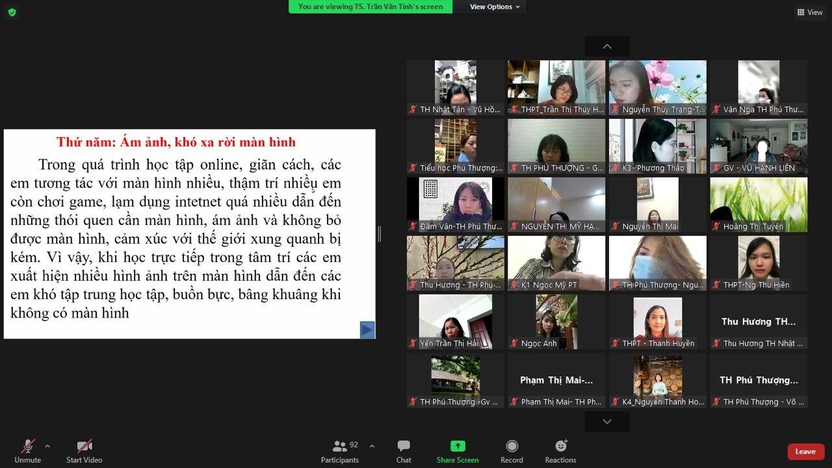Select Hoàng Thị Tuyền video tile

coord(759,205)
